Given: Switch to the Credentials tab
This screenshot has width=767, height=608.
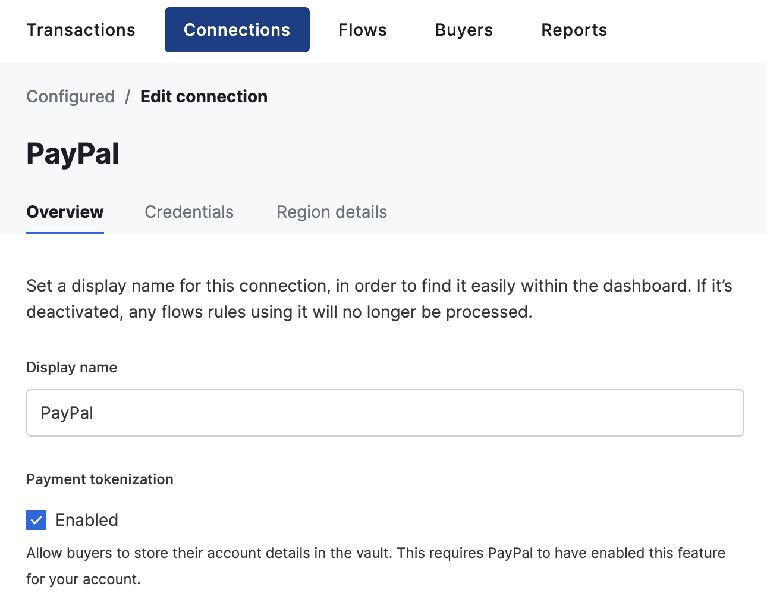Looking at the screenshot, I should point(188,211).
